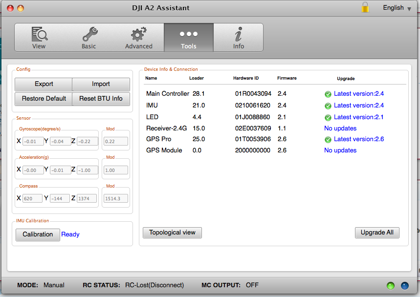Screen dimensions: 420x297
Task: Click Acceleration Z value field -1.00
Action: click(88, 170)
